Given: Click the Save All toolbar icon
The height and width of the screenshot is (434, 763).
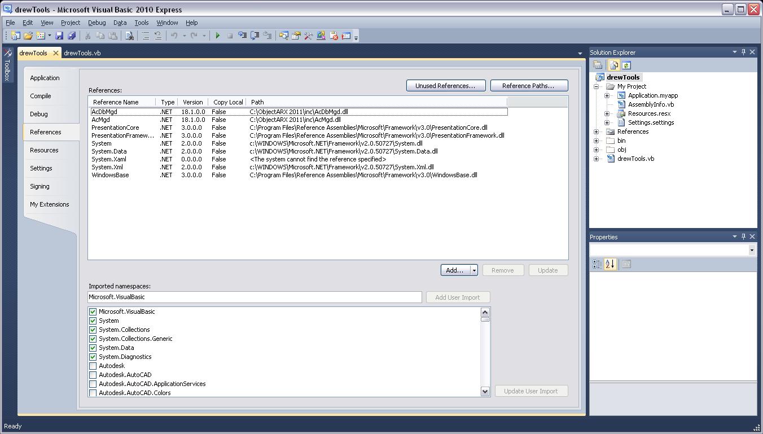Looking at the screenshot, I should click(72, 36).
